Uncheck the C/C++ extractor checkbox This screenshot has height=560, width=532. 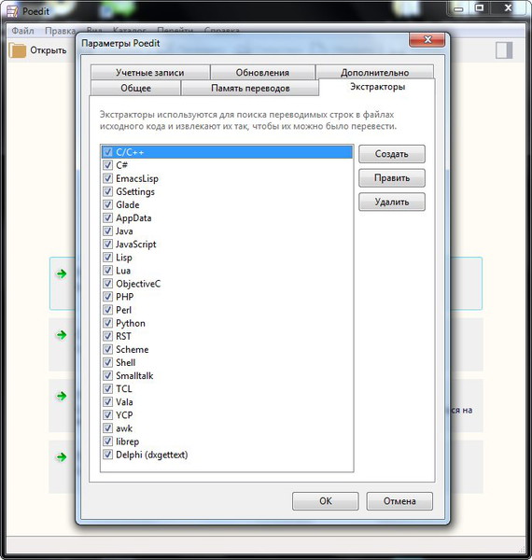click(107, 152)
